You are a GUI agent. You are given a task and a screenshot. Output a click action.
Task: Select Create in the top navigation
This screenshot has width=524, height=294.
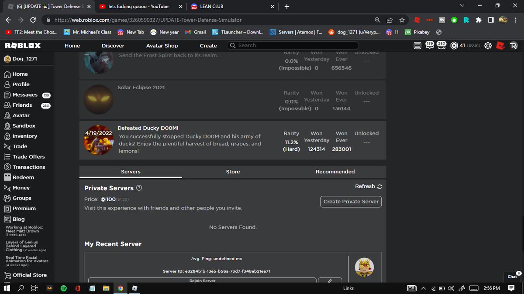[x=208, y=46]
